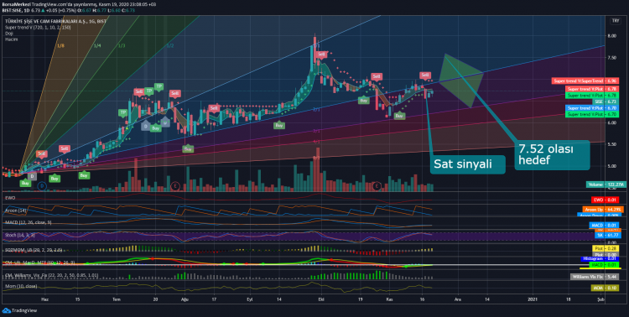Click the '7.52 olası hedef' callout note
The height and width of the screenshot is (317, 629).
pos(552,155)
